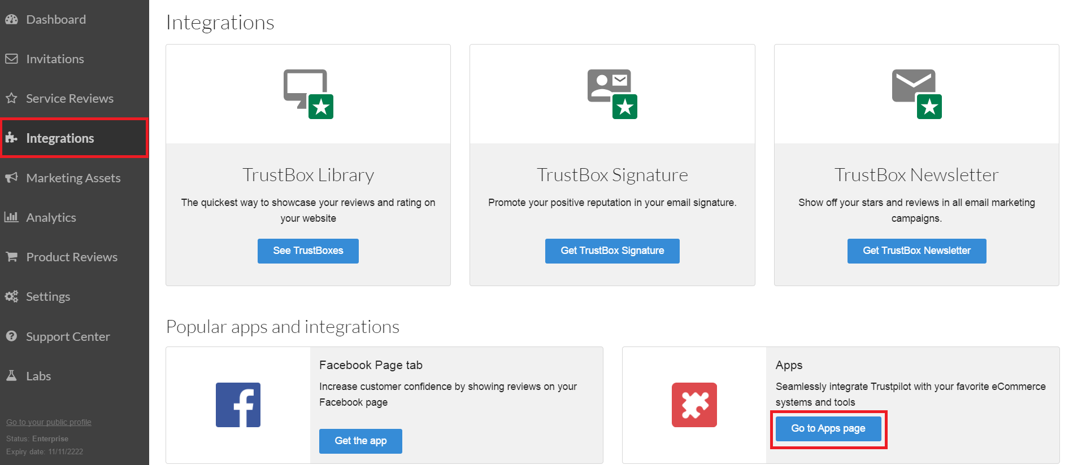Click the TrustBox Signature contact card icon
Screen dimensions: 1069x465
[x=612, y=94]
